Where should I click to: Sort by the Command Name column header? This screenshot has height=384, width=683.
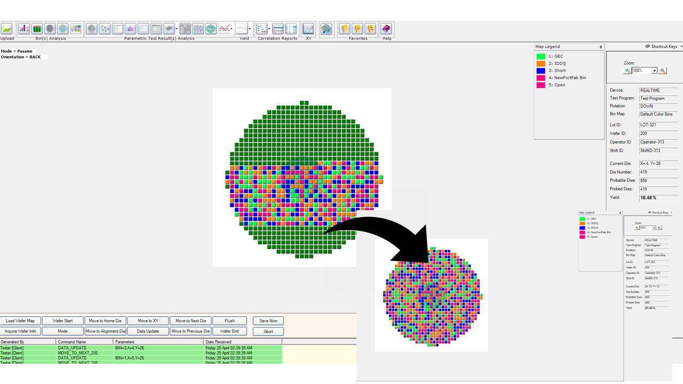(x=84, y=341)
